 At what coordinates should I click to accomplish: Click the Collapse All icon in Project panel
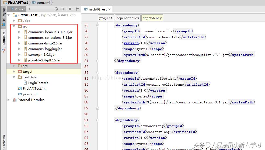tap(62, 9)
